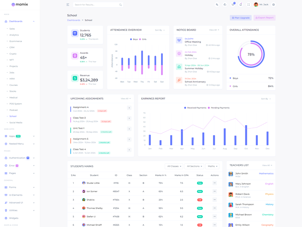Open the shopping cart icon
The image size is (302, 227).
(233, 5)
